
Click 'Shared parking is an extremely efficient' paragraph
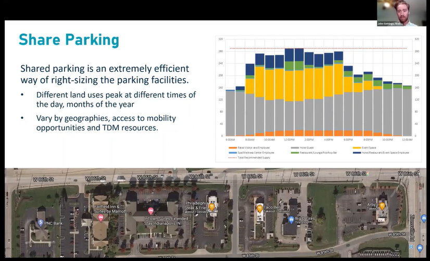coord(105,74)
